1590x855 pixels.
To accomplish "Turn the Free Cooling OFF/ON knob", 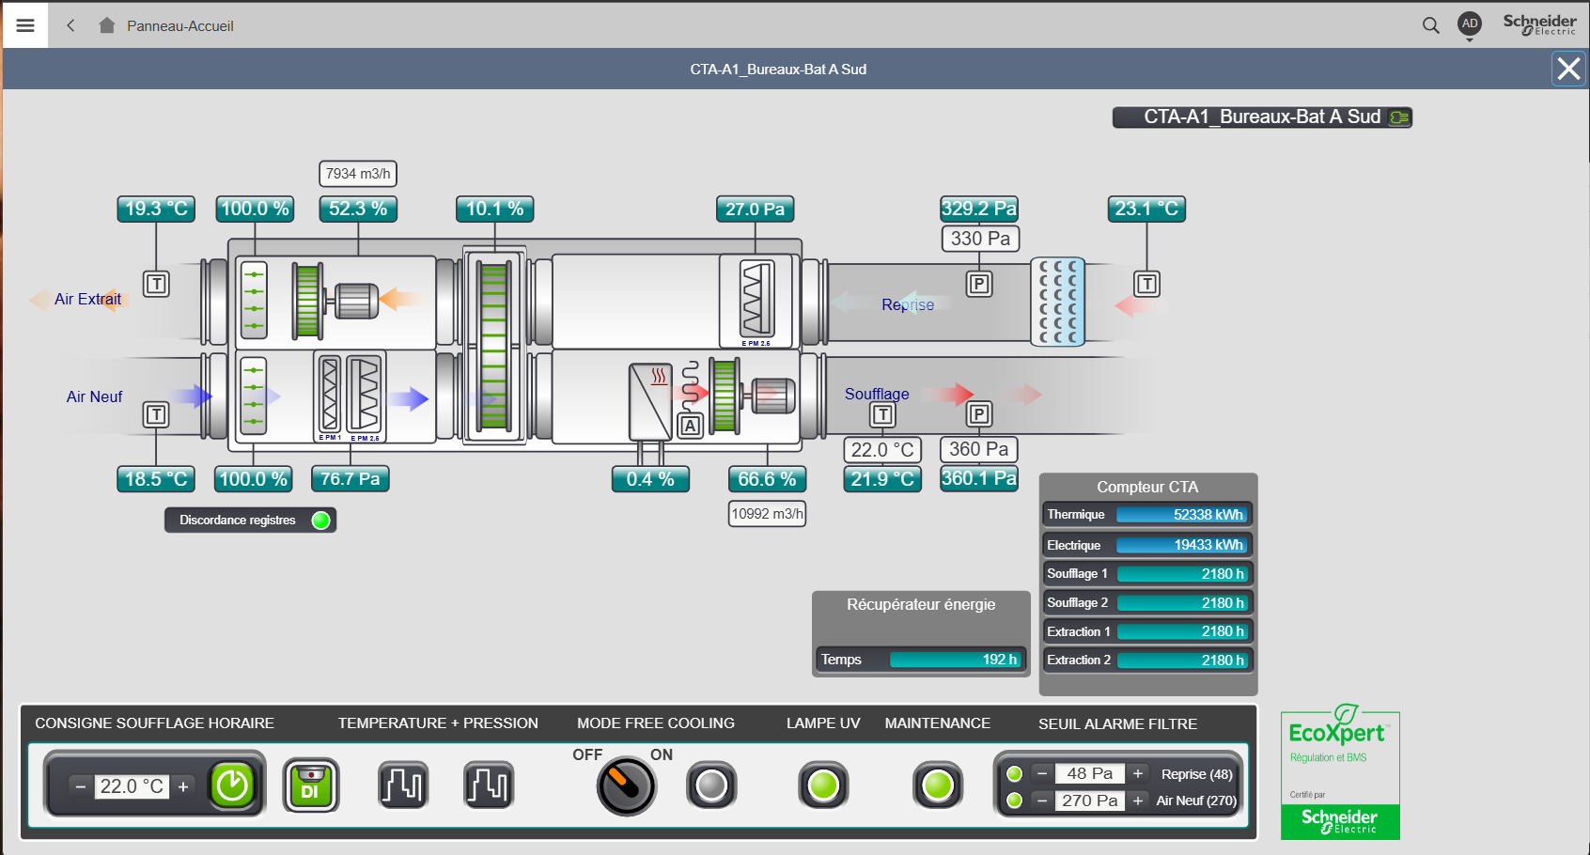I will coord(626,786).
